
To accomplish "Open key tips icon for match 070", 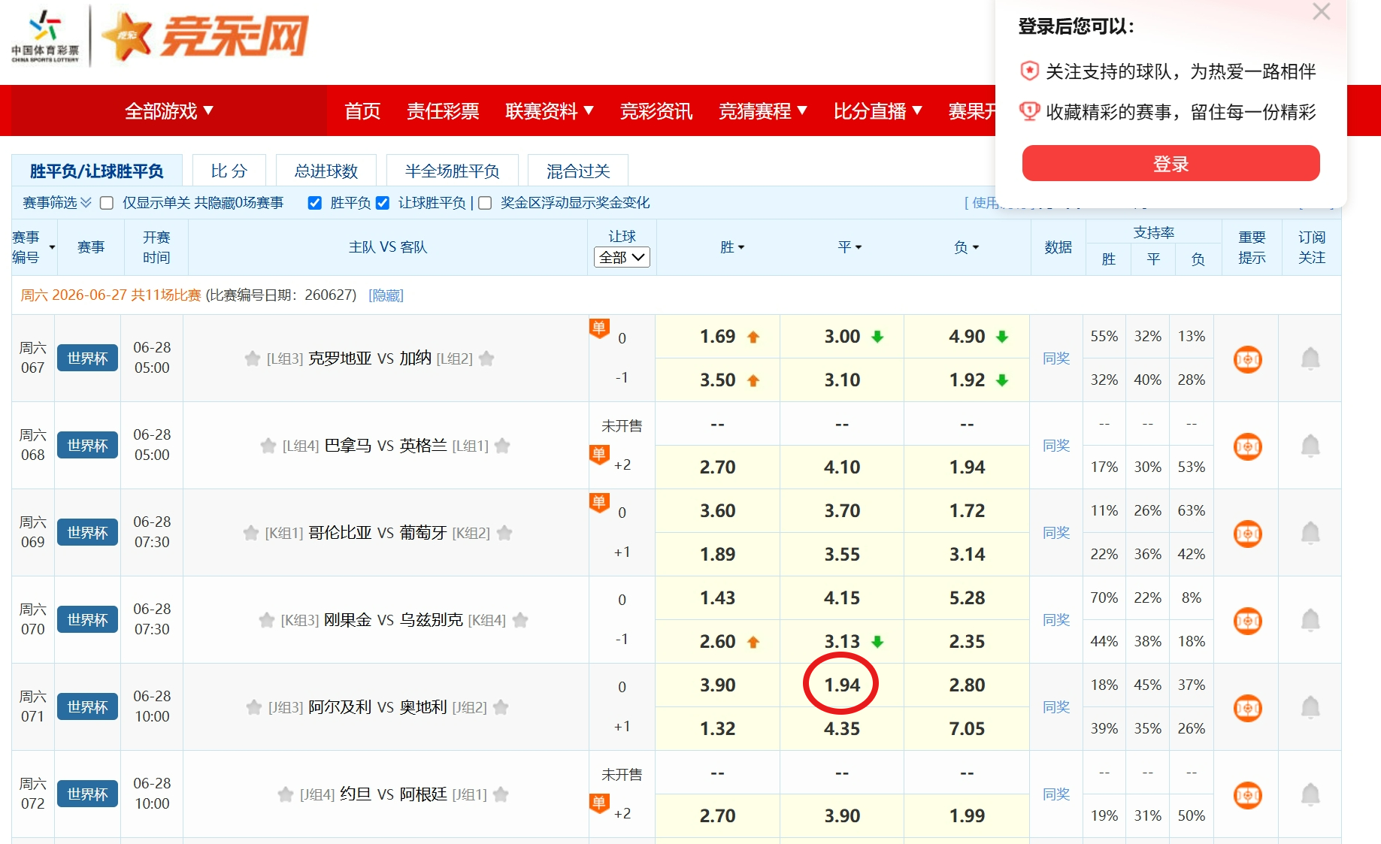I will [x=1248, y=621].
